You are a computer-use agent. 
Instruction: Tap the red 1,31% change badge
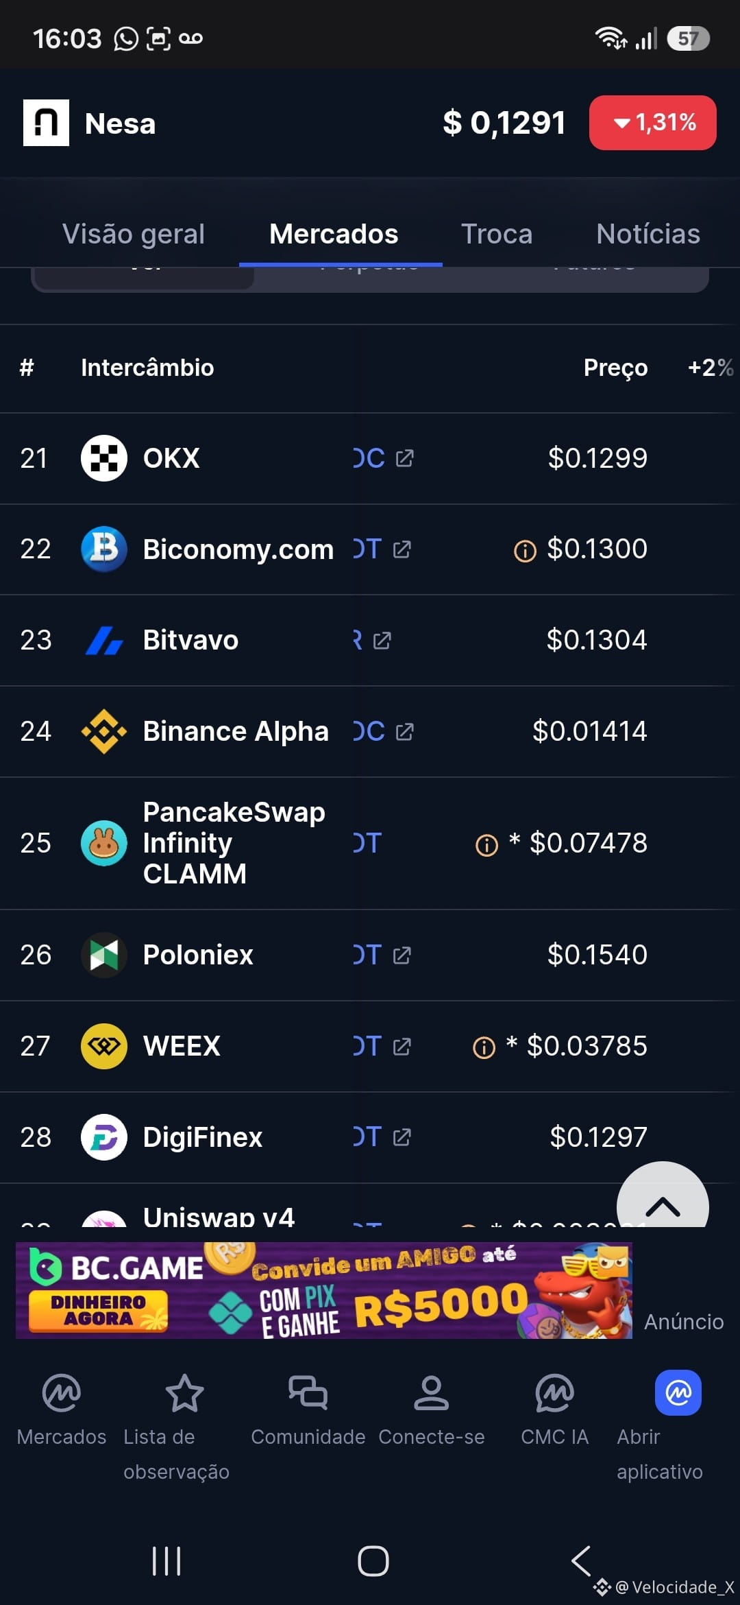[x=653, y=123]
